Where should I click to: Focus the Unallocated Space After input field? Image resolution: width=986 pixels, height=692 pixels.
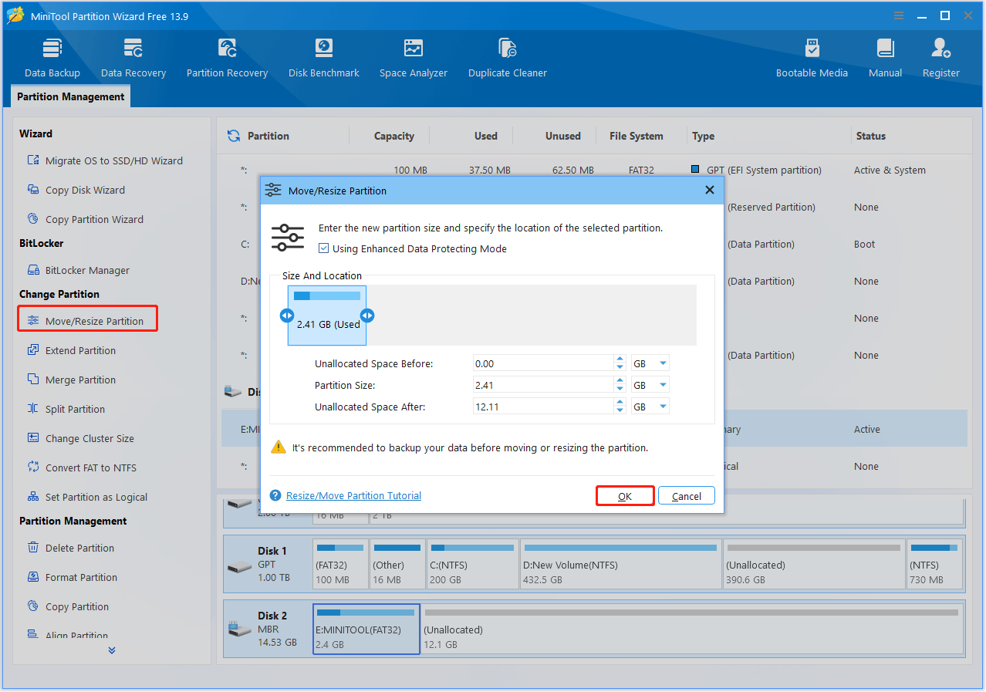pyautogui.click(x=544, y=407)
